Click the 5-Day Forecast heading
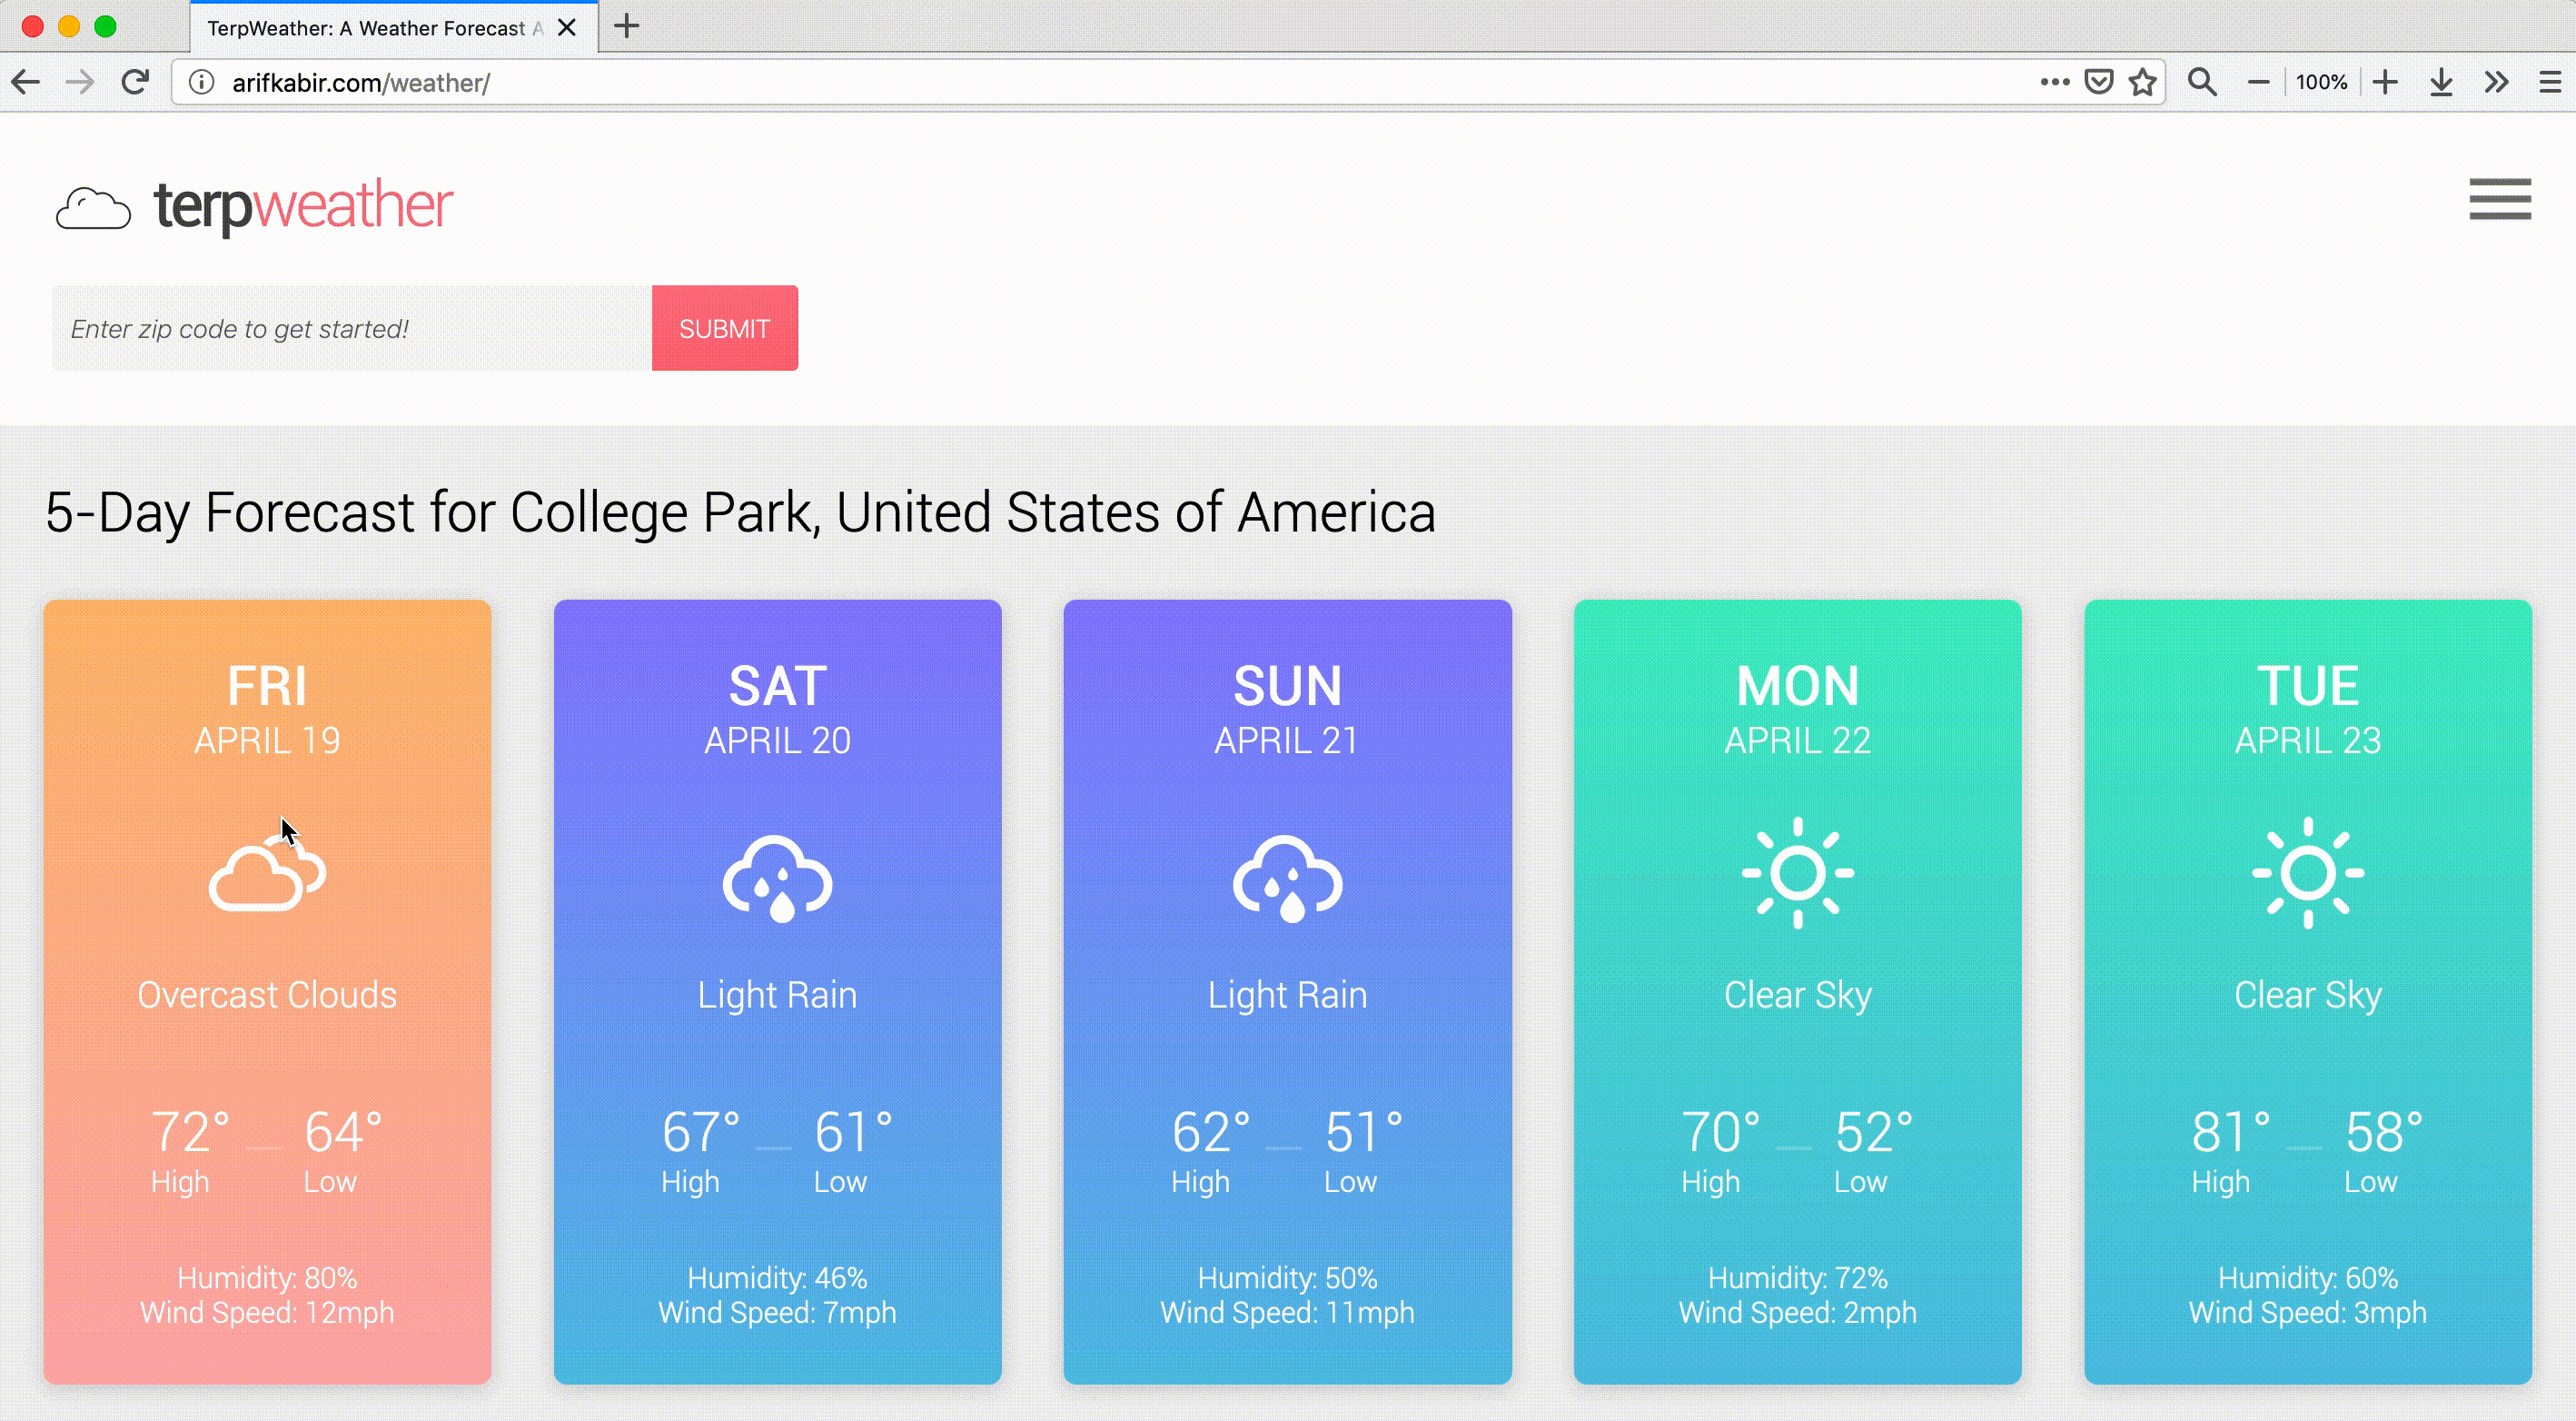 741,512
